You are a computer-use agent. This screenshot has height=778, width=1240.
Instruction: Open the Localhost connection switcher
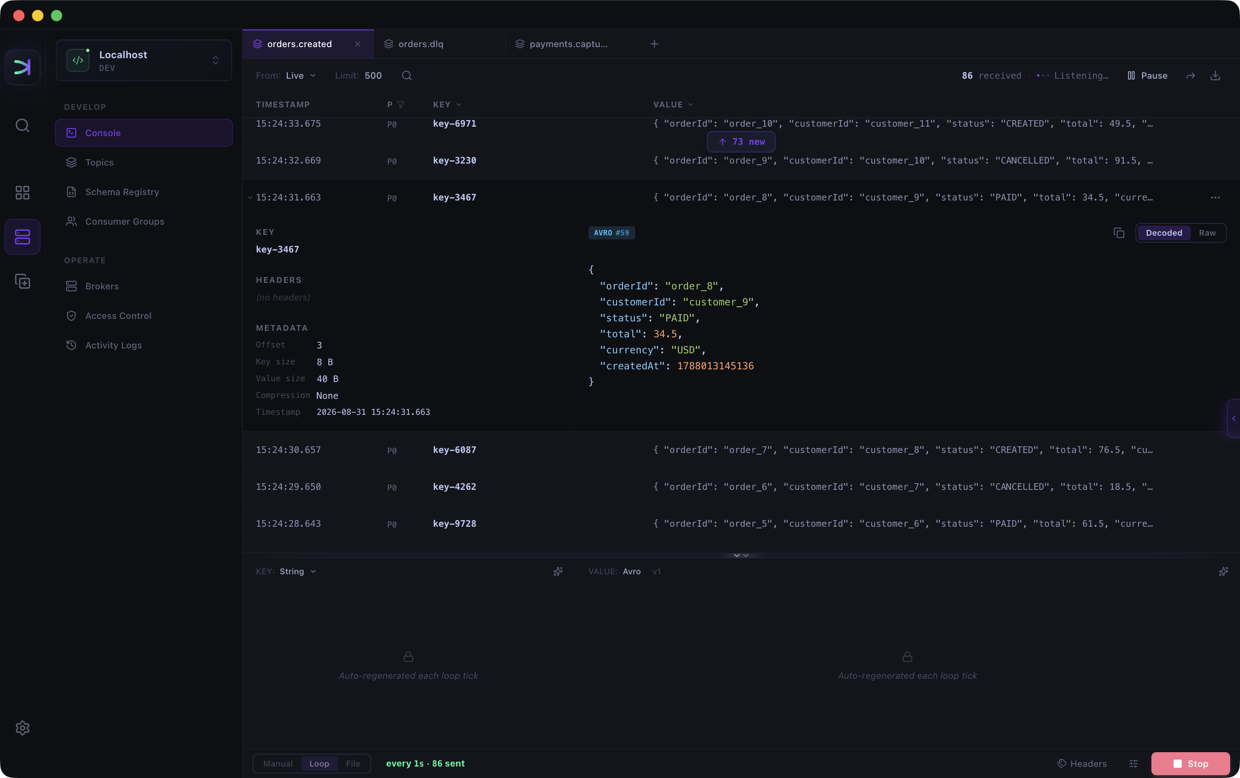pyautogui.click(x=144, y=60)
